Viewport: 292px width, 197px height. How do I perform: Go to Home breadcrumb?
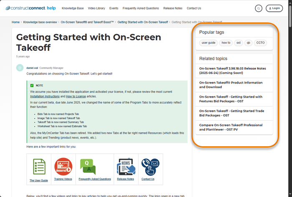click(16, 22)
